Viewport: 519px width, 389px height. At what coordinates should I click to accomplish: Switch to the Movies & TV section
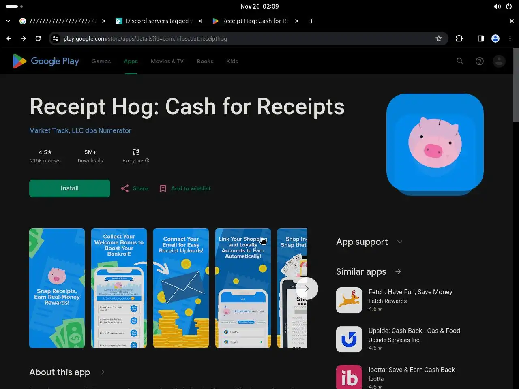167,61
